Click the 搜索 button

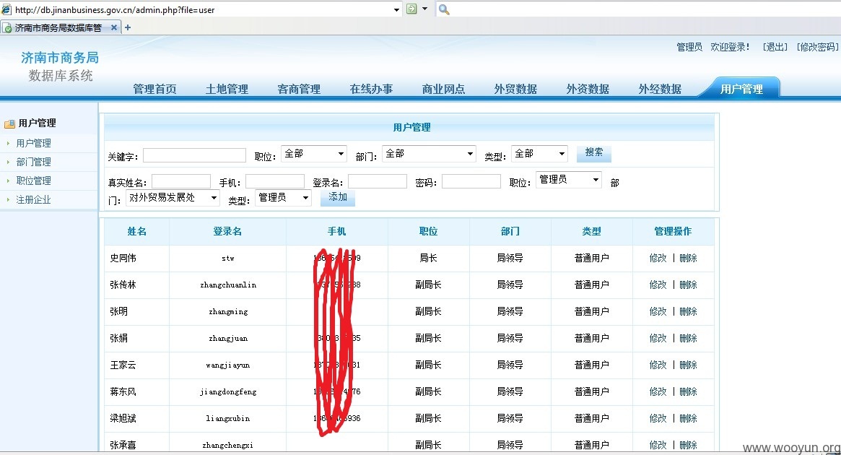(x=593, y=153)
